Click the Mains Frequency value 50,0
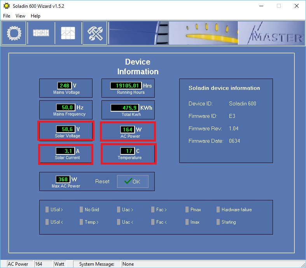Image resolution: width=306 pixels, height=268 pixels. coord(66,107)
